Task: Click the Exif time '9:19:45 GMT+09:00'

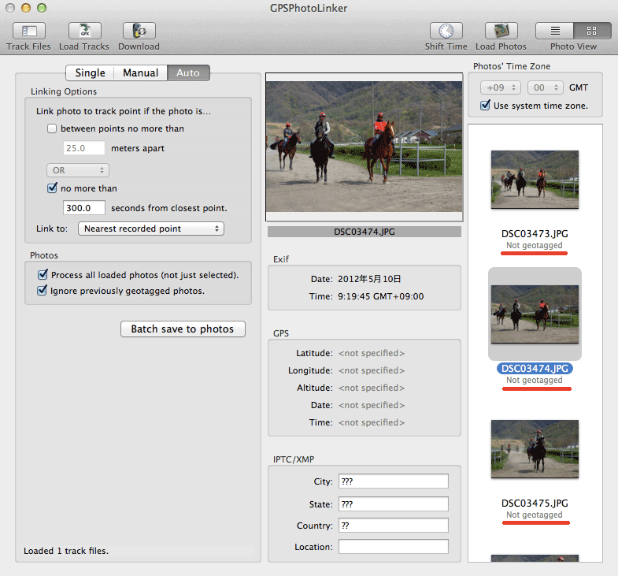Action: pos(381,296)
